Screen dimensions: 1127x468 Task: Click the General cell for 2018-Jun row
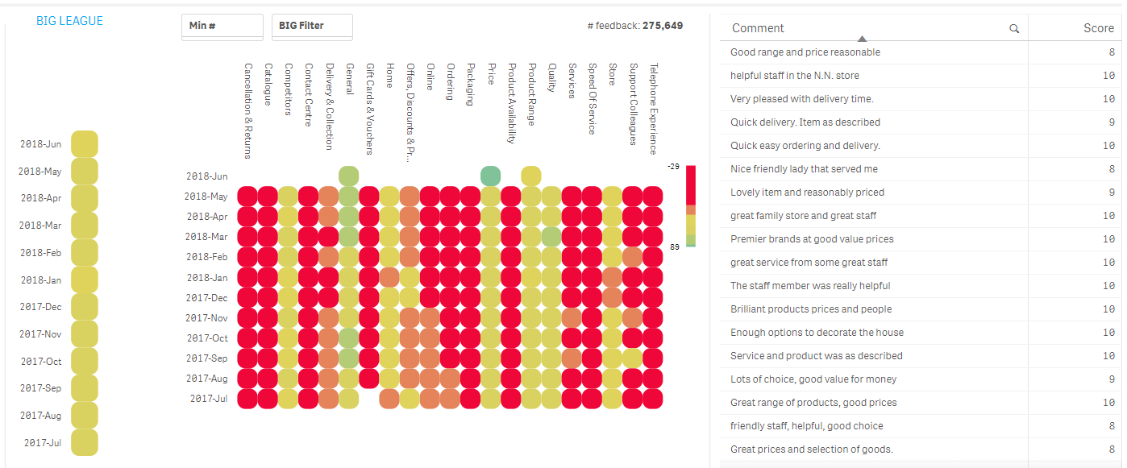348,176
